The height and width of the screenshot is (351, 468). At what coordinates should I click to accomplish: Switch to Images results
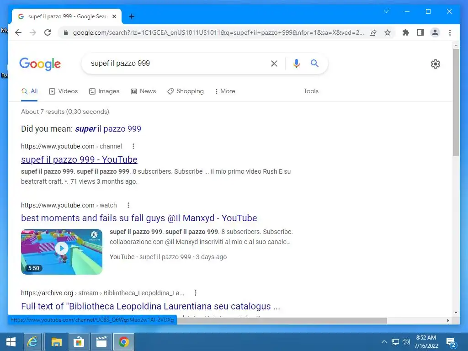tap(104, 91)
